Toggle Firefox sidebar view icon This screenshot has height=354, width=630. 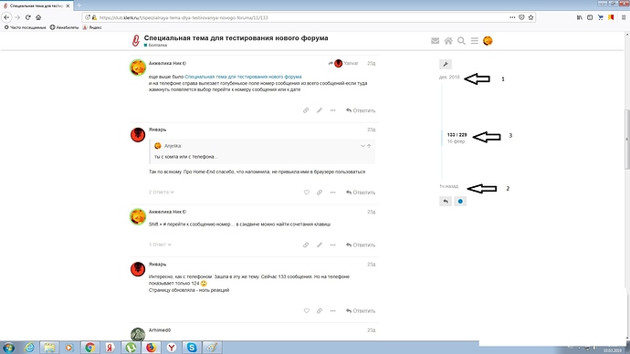[590, 17]
